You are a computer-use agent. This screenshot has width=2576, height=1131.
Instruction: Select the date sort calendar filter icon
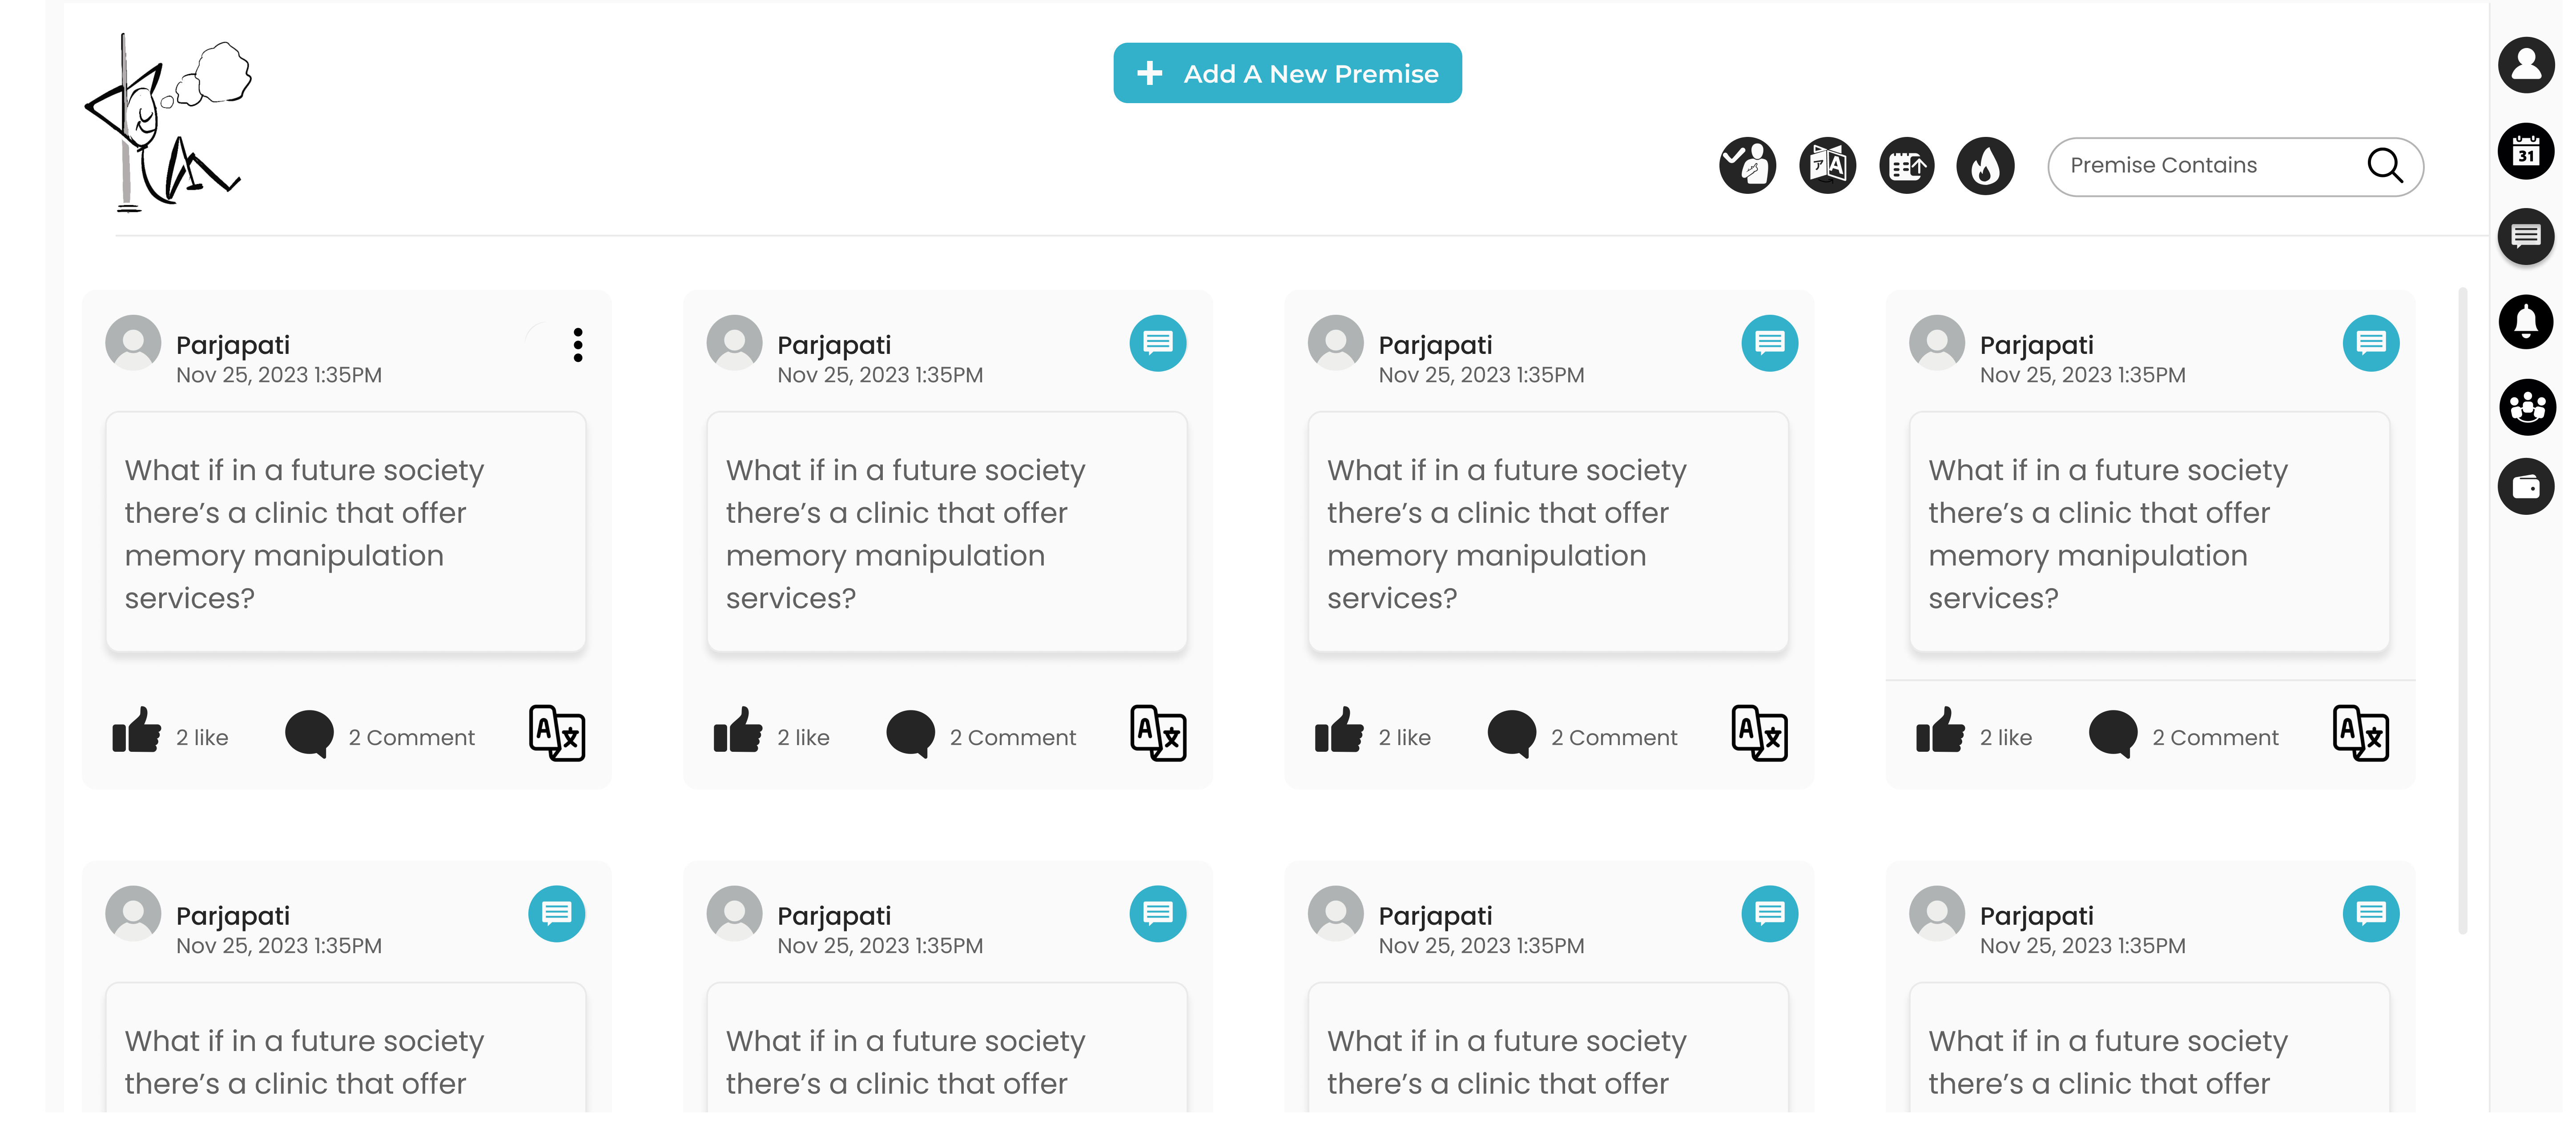(1906, 166)
